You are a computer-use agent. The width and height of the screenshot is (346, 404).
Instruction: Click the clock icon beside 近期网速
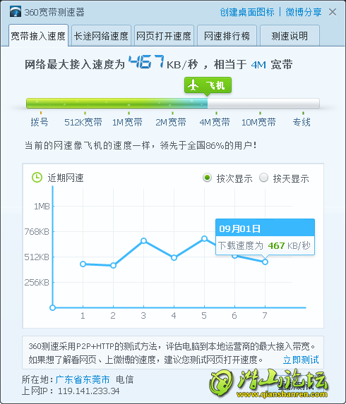[x=37, y=178]
